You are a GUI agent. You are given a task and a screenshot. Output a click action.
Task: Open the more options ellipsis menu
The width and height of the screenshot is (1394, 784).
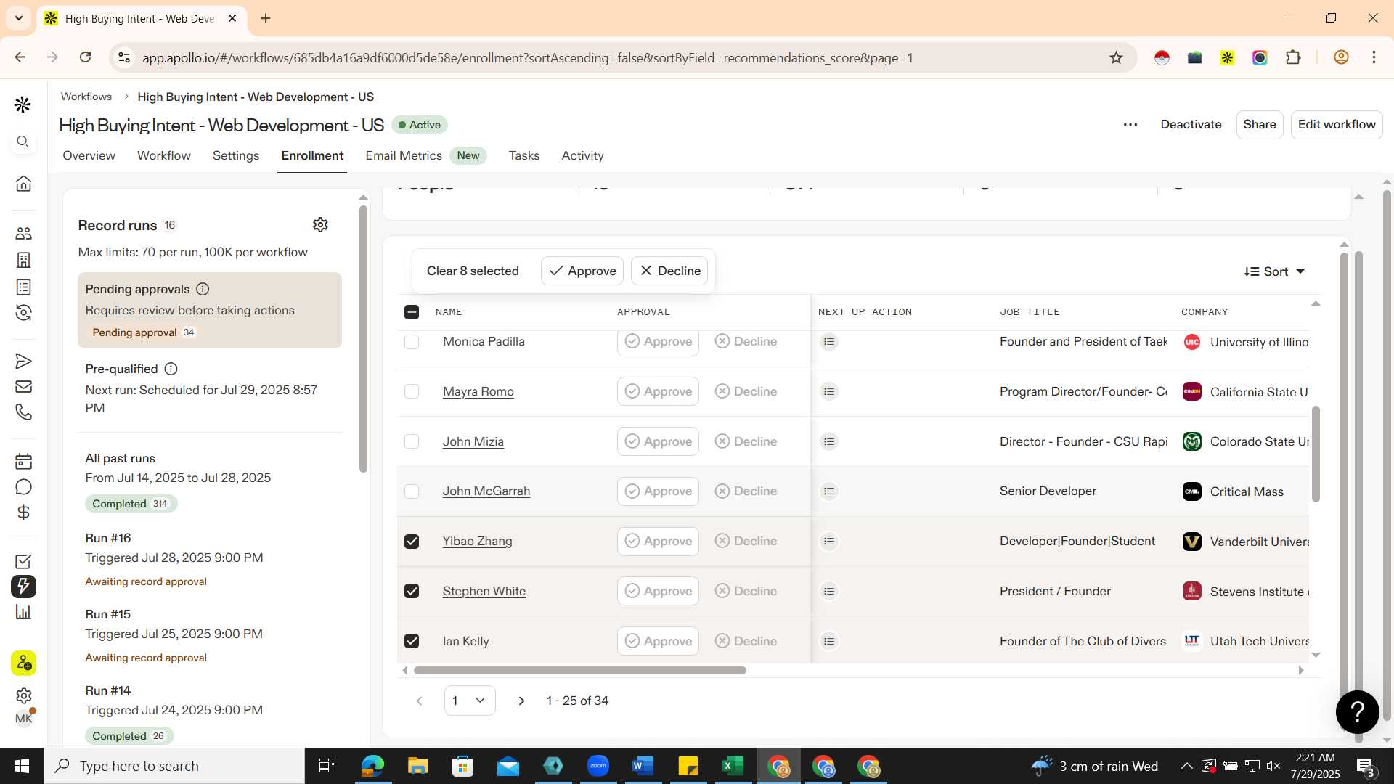[1130, 125]
